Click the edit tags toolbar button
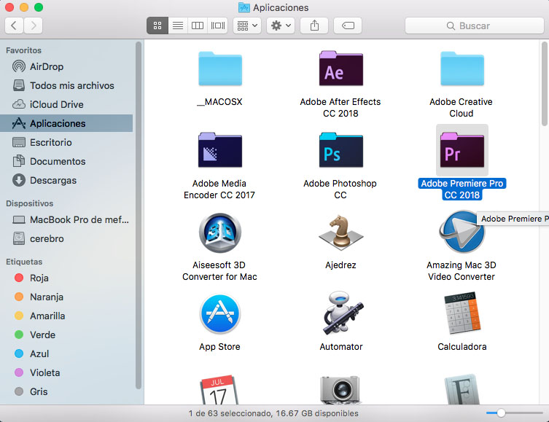The image size is (549, 422). [x=348, y=26]
